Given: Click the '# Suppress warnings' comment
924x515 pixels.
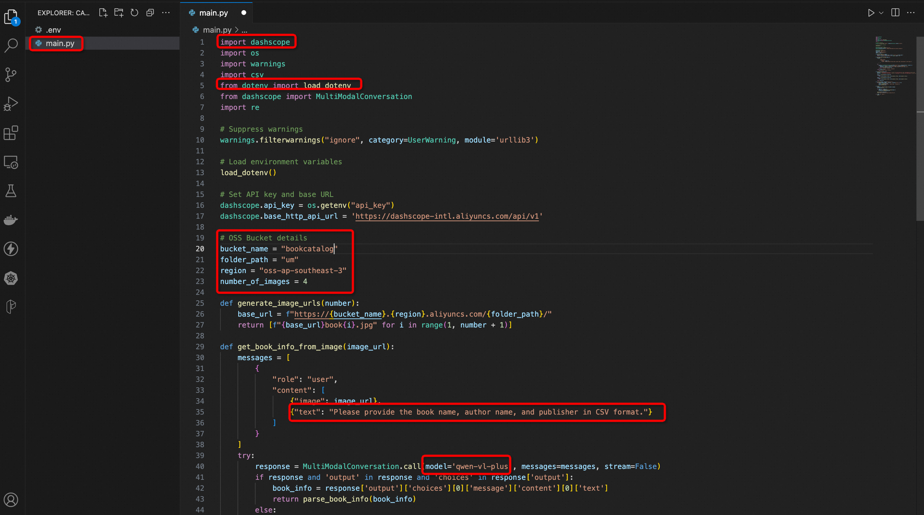Looking at the screenshot, I should click(261, 129).
